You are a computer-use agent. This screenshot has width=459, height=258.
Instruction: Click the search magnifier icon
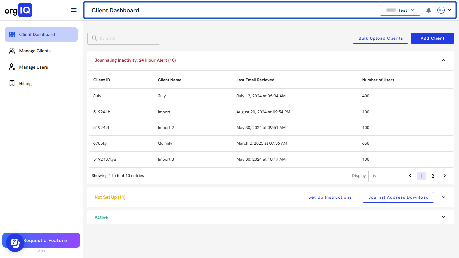coord(95,38)
